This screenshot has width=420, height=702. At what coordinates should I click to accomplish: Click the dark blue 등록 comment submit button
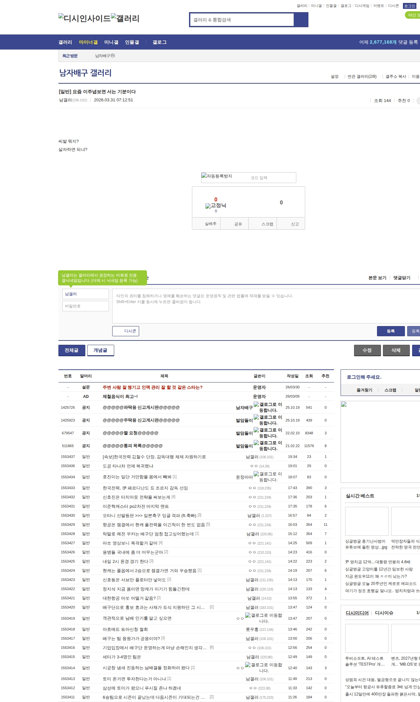coord(390,331)
